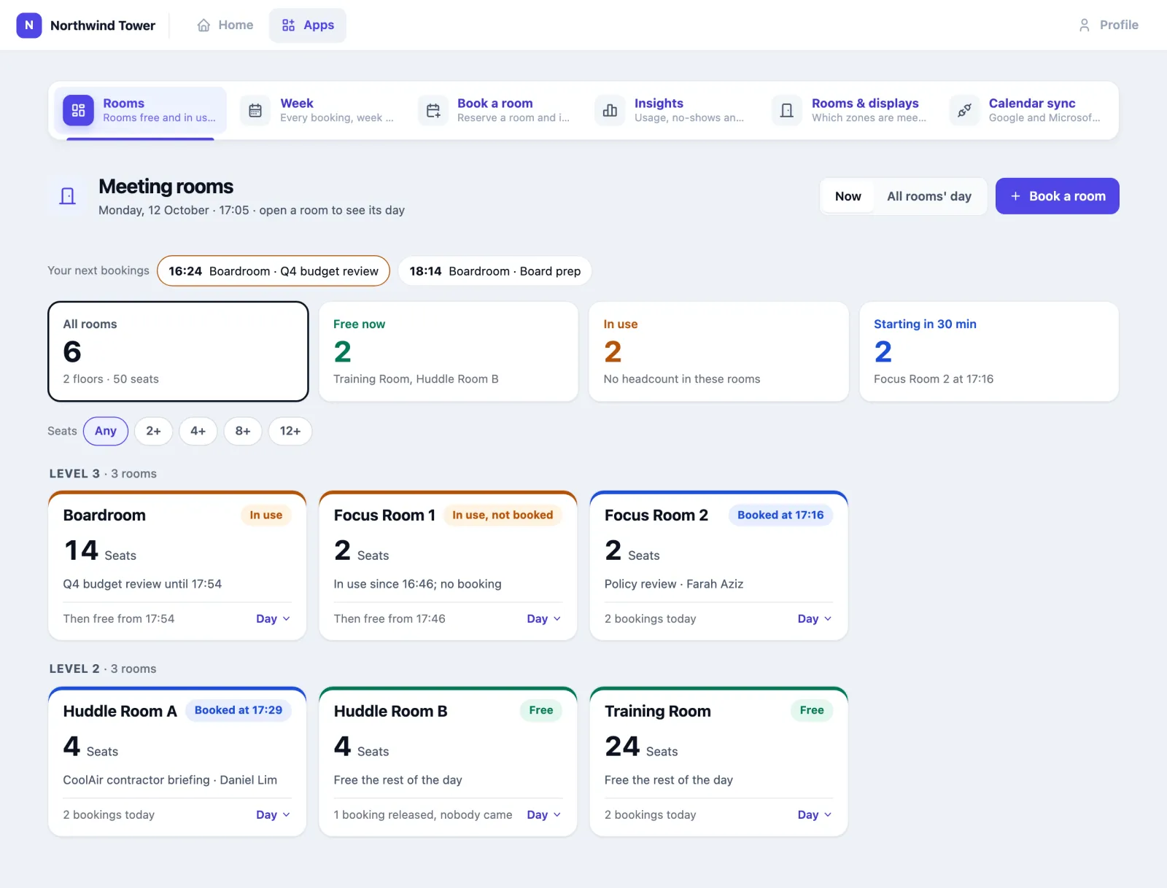The image size is (1167, 888).
Task: Switch to All rooms' day view
Action: pyautogui.click(x=928, y=196)
